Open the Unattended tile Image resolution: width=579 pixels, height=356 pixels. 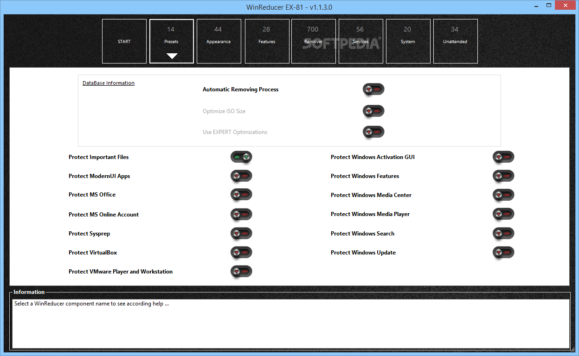pos(456,41)
